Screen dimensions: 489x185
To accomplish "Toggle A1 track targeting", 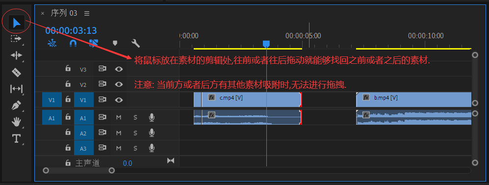I will pos(83,118).
